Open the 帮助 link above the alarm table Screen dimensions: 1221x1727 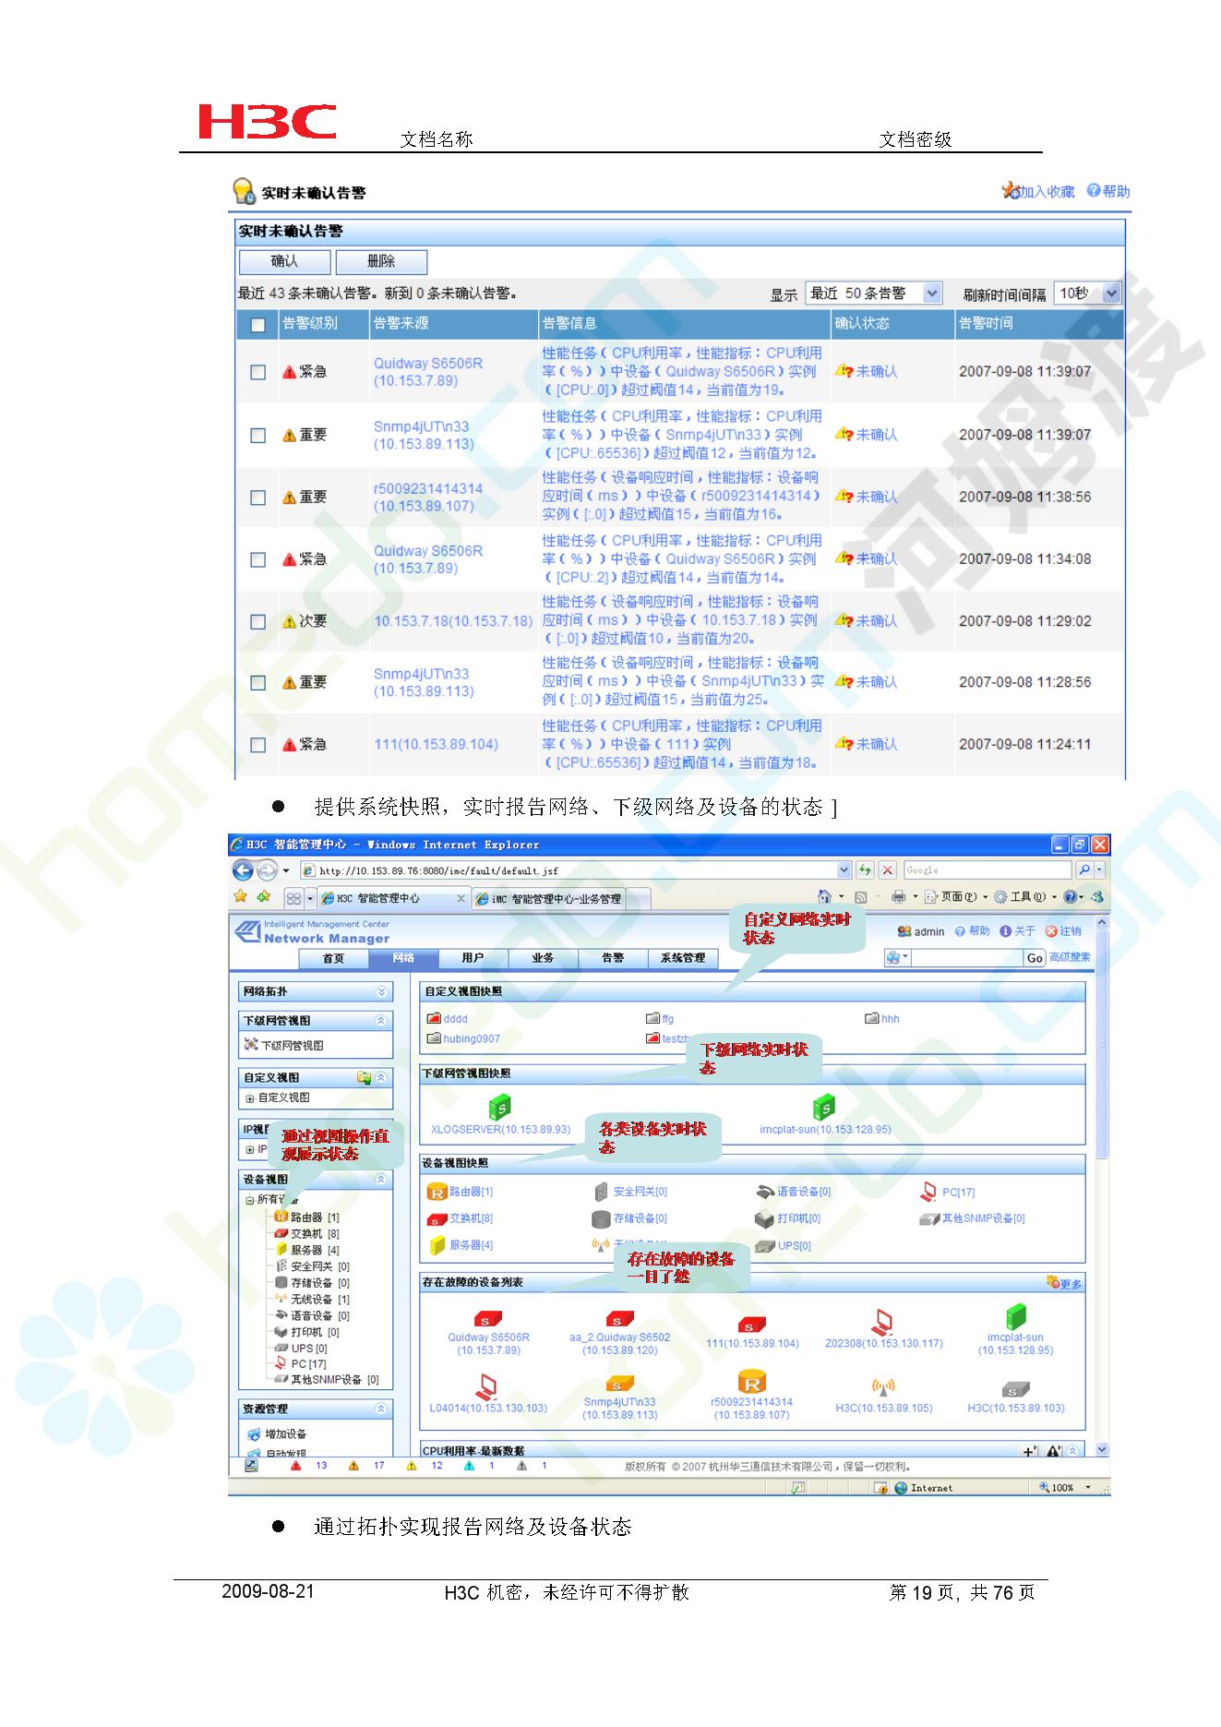pyautogui.click(x=1108, y=191)
